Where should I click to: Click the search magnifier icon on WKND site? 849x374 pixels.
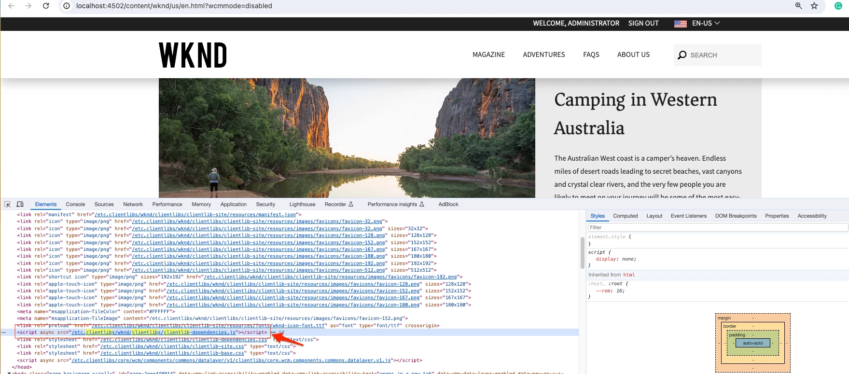click(x=682, y=55)
